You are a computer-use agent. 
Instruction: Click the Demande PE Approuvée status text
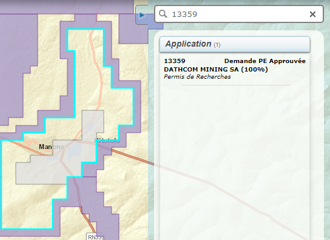click(264, 61)
